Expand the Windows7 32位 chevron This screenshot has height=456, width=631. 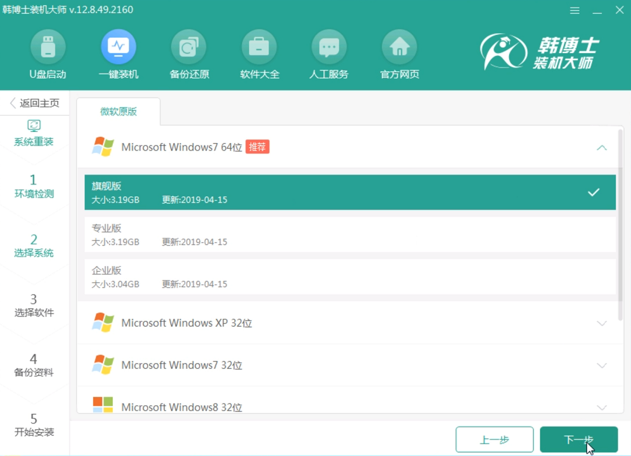[x=601, y=365]
